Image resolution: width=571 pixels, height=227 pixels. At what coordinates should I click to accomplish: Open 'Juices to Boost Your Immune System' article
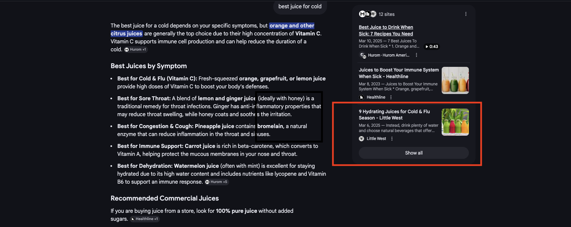tap(398, 73)
